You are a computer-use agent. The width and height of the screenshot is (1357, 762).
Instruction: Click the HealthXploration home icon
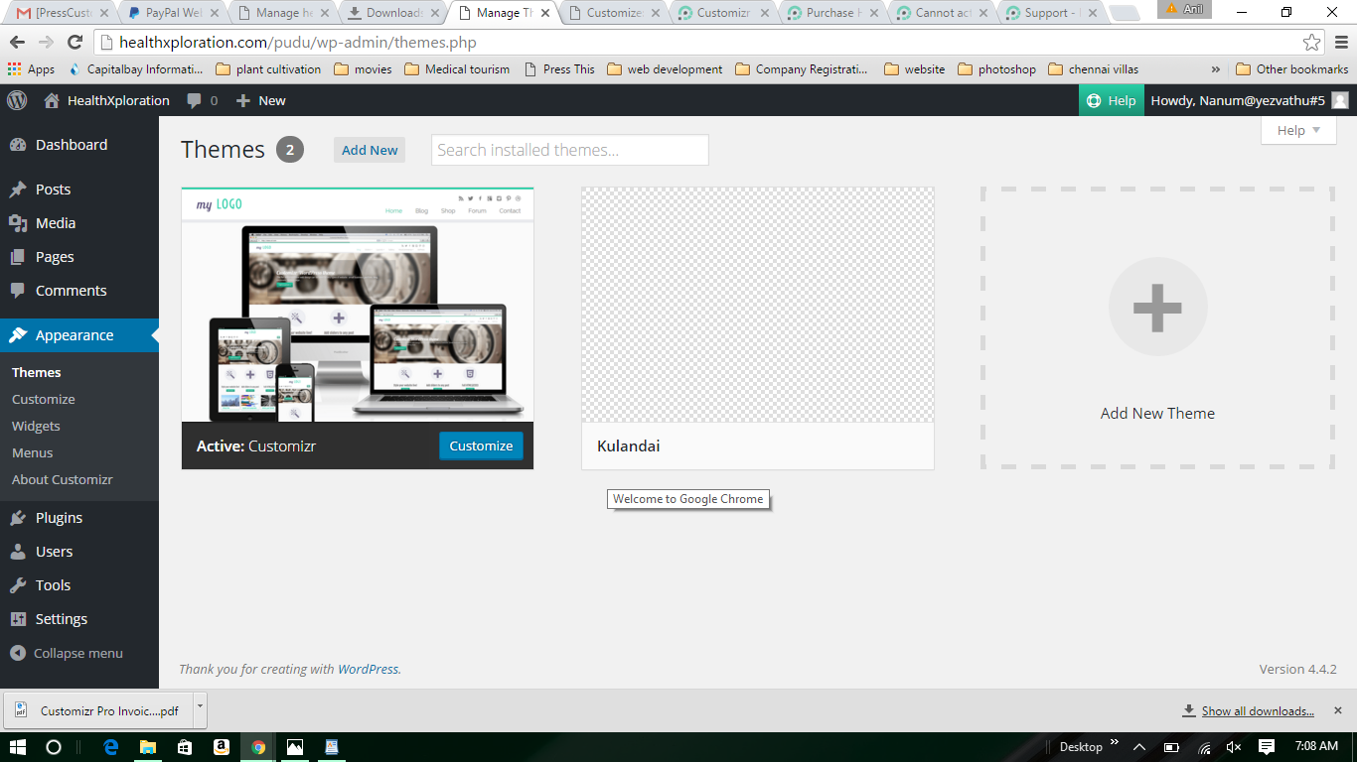click(52, 100)
